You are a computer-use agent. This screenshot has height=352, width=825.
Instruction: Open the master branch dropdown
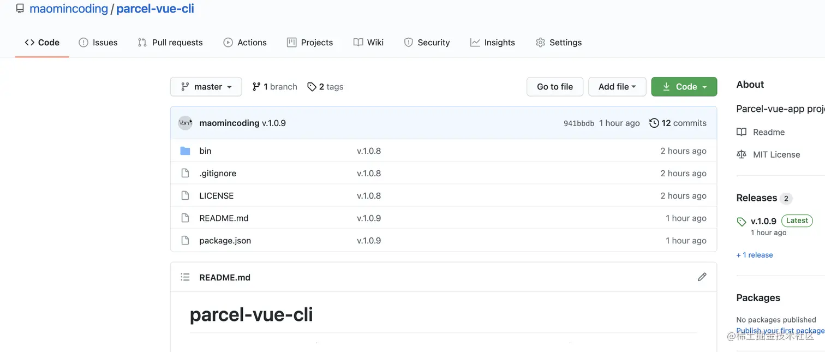point(206,87)
